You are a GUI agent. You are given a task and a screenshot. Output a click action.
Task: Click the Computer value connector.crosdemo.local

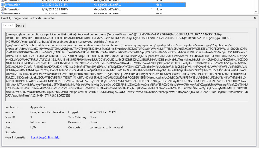pyautogui.click(x=106, y=127)
